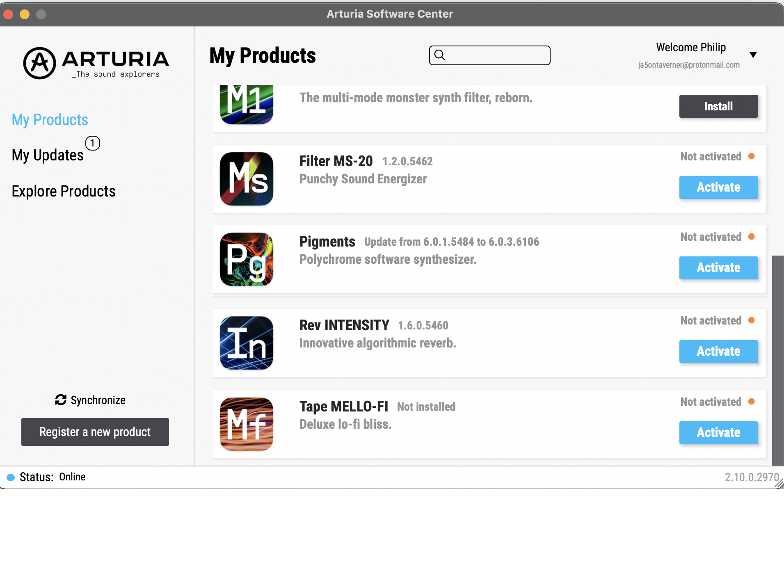Click Filter MS-20 'Not activated' label

pos(711,156)
